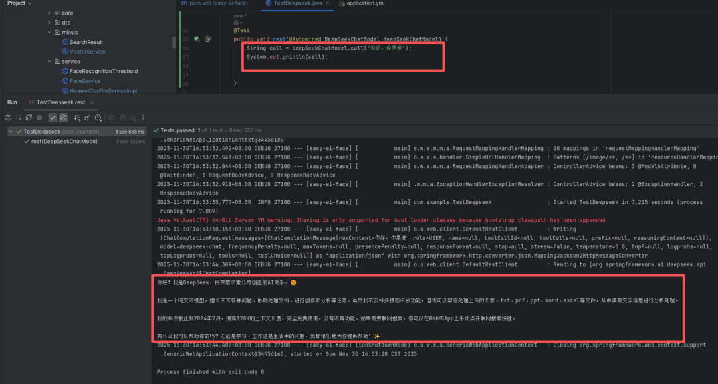Close the TestDeepseek.rest run tab
This screenshot has width=718, height=384.
92,102
